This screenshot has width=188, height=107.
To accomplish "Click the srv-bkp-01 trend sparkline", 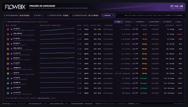I will pyautogui.click(x=57, y=53).
